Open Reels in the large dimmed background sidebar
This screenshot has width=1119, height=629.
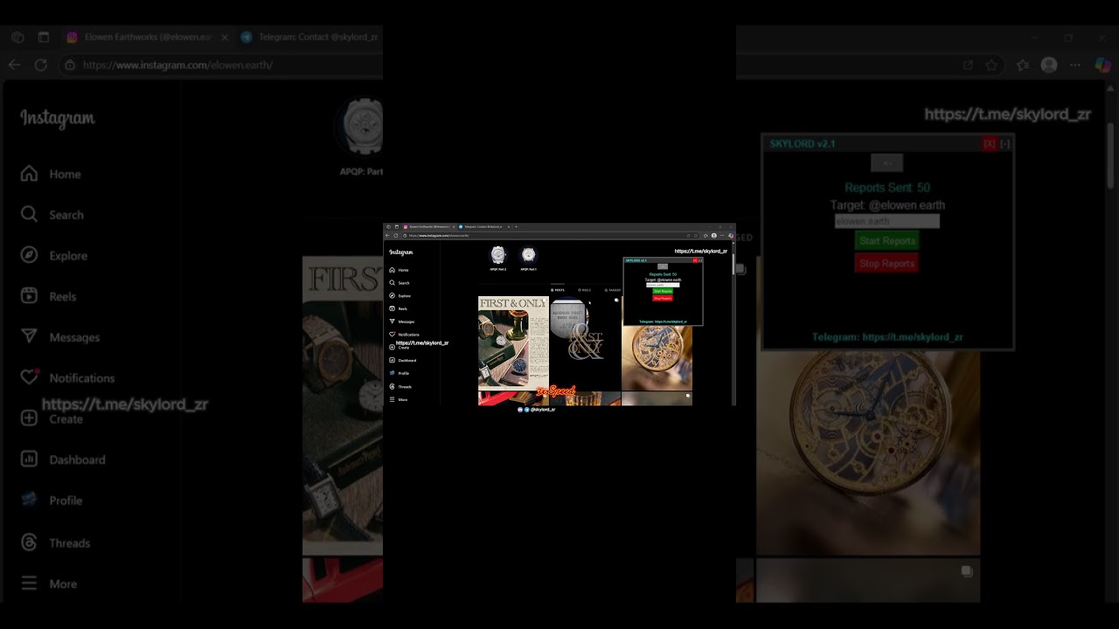(x=49, y=296)
